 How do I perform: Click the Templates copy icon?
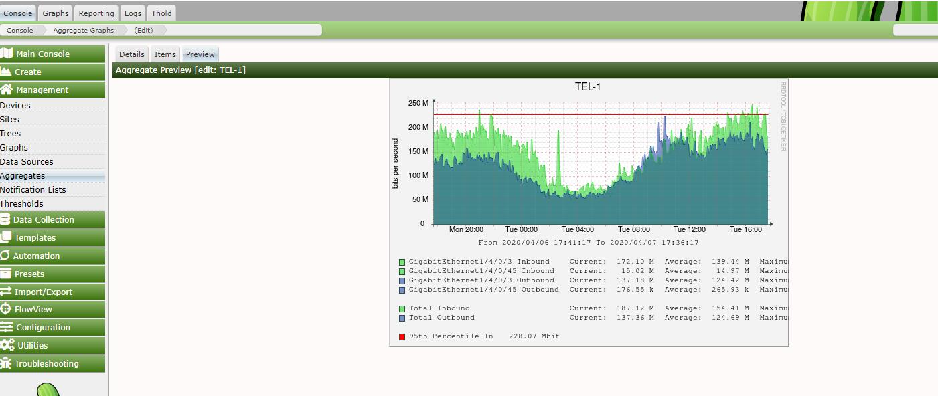[6, 237]
